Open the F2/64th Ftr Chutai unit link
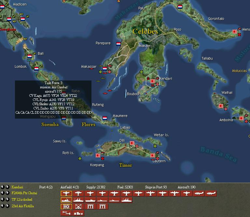Viewport: 250px width, 217px height. pyautogui.click(x=24, y=193)
